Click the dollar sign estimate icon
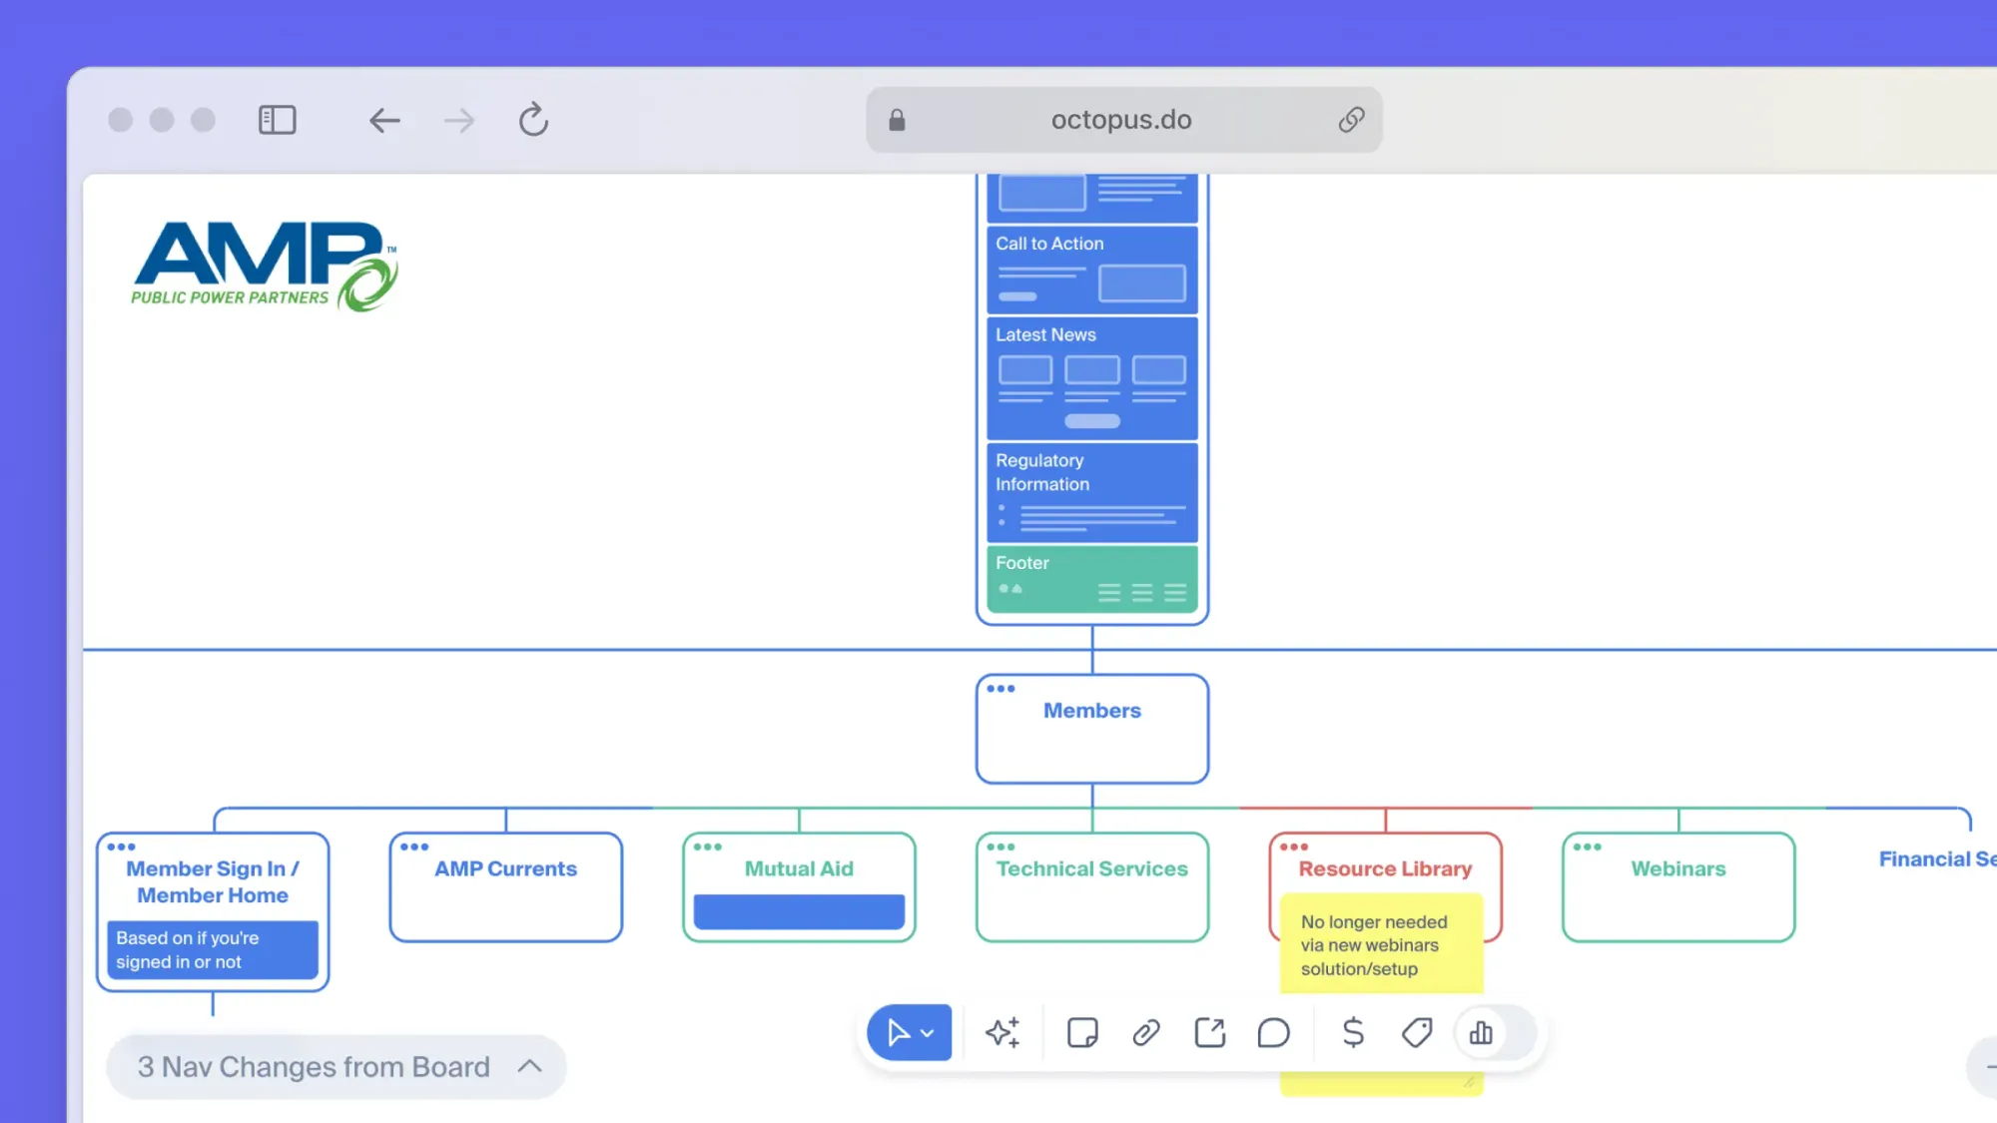The image size is (1997, 1123). 1353,1032
